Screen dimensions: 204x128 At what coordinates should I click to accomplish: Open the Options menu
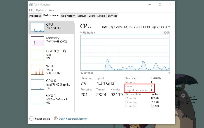(x=41, y=10)
